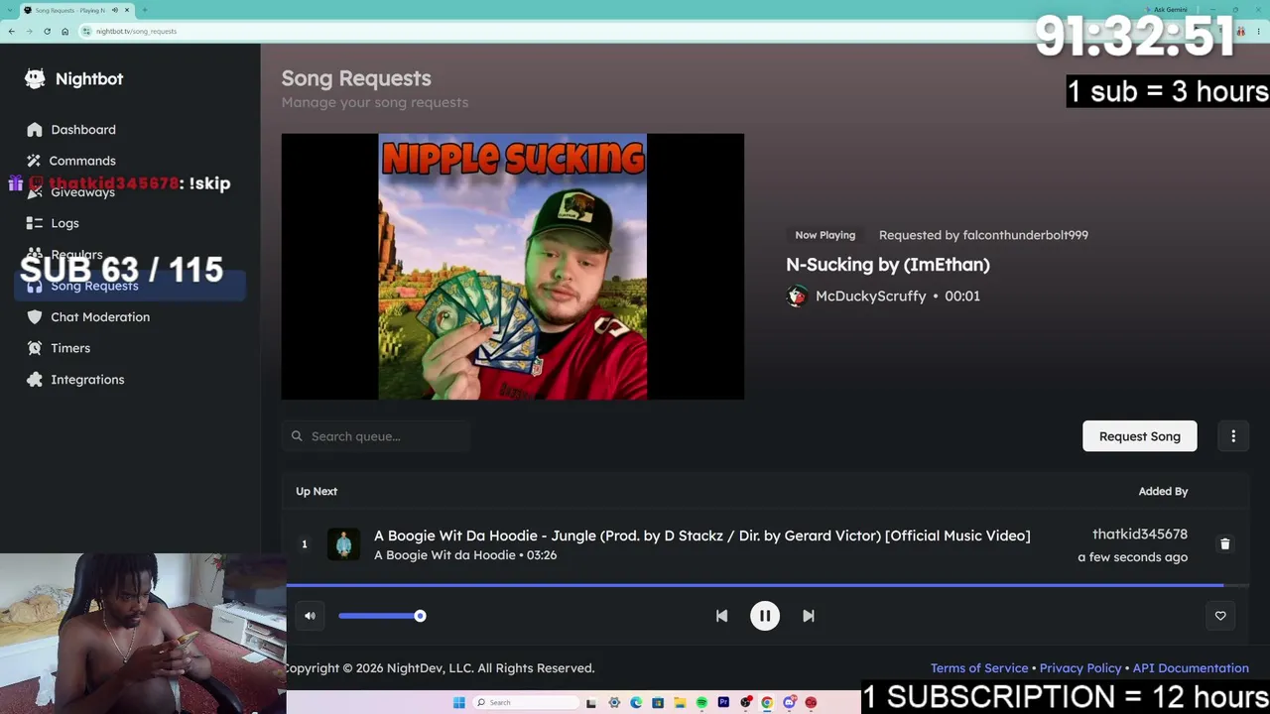Click the A Boogie Jungle song thumbnail
This screenshot has width=1270, height=714.
click(343, 544)
